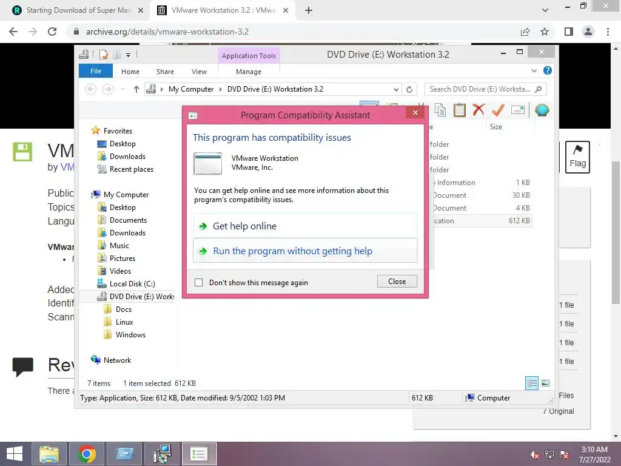
Task: Open File Explorer from the taskbar
Action: point(49,454)
